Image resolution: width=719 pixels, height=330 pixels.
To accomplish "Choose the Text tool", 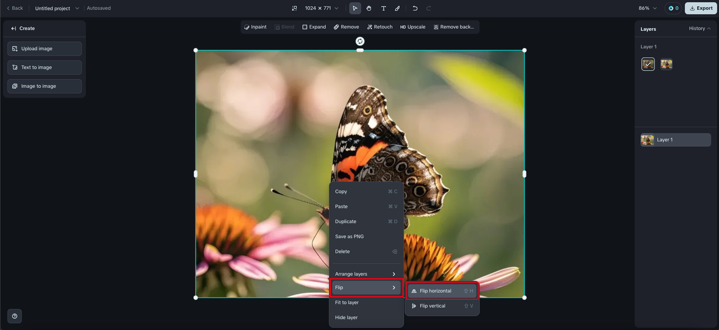I will tap(384, 8).
